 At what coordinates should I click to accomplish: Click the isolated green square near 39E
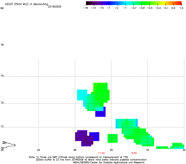click(113, 139)
